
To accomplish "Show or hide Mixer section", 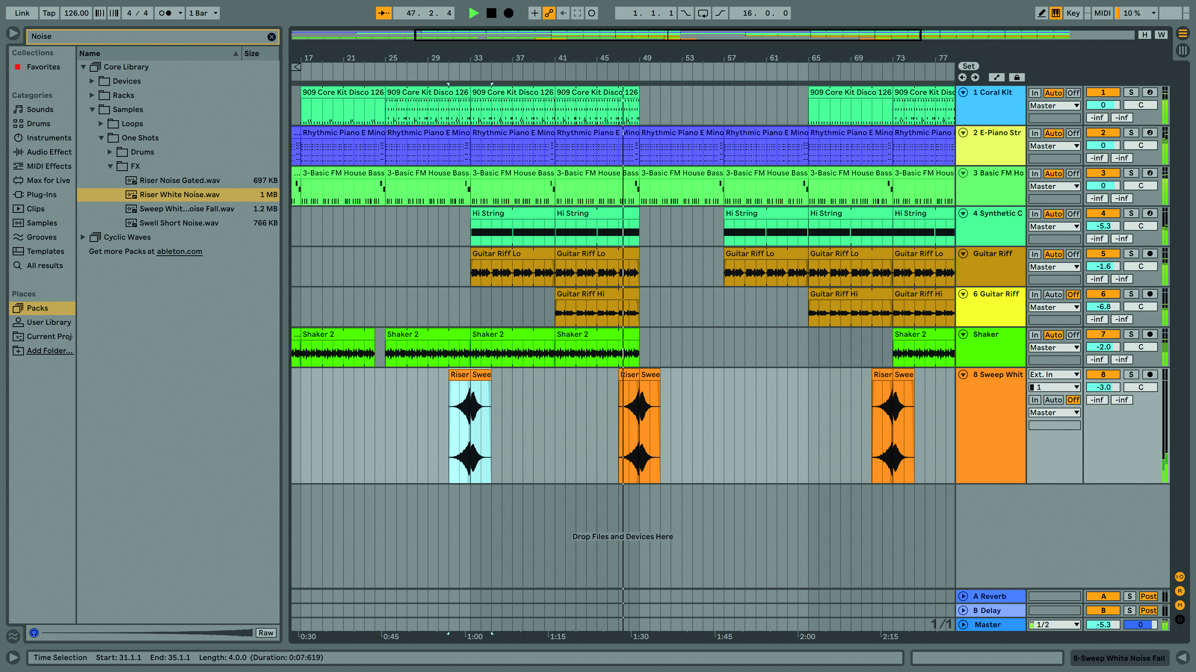I will pyautogui.click(x=1180, y=605).
